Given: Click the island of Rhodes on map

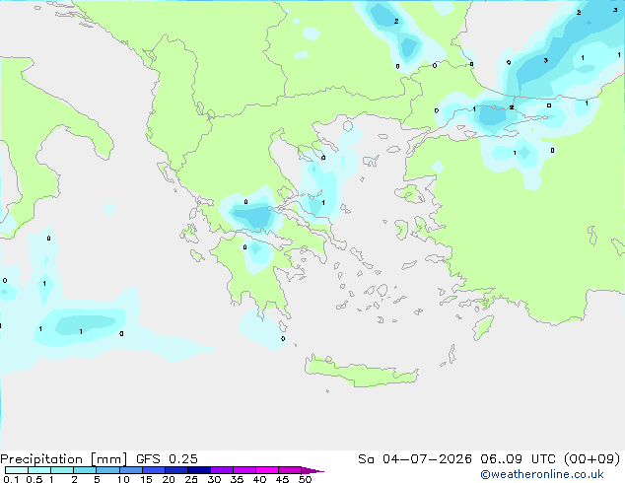Looking at the screenshot, I should [x=483, y=327].
